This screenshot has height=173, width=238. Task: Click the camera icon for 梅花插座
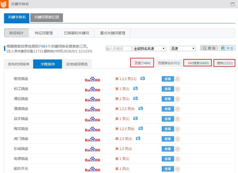click(140, 129)
